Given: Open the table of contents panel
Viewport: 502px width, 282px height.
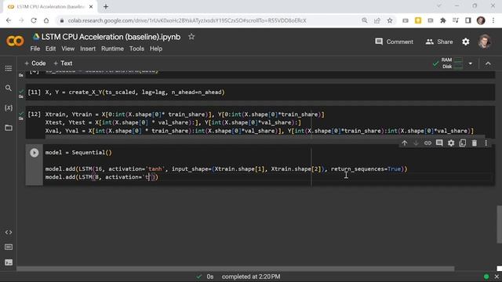Looking at the screenshot, I should click(9, 68).
